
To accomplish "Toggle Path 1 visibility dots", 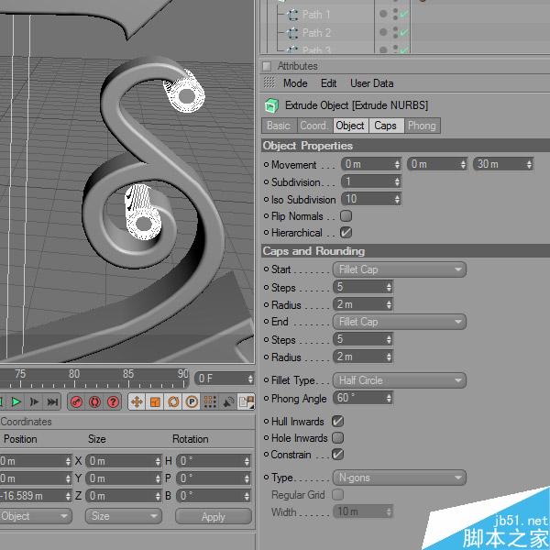I will (395, 14).
